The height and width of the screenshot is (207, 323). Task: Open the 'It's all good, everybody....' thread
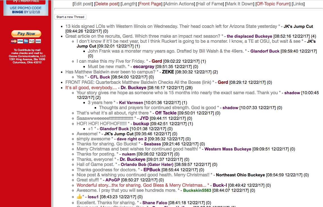tap(91, 88)
